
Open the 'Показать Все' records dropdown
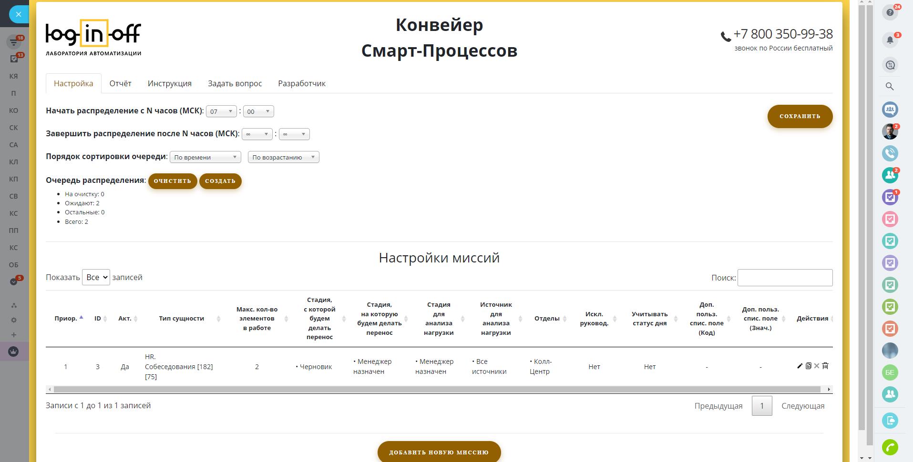[x=96, y=277]
